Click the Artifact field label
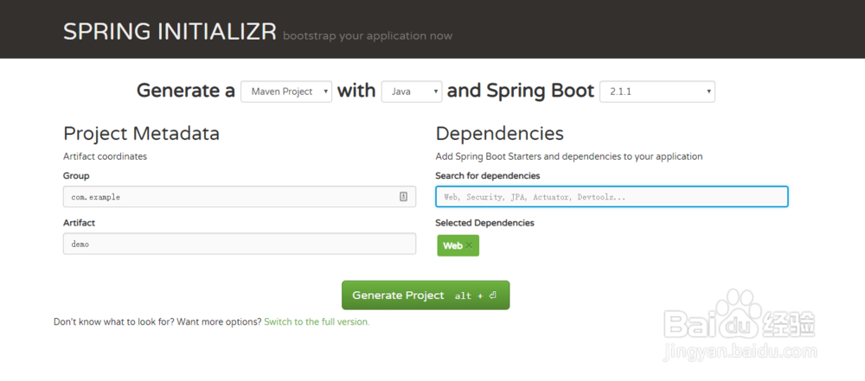Screen dimensions: 865x381 tap(79, 223)
